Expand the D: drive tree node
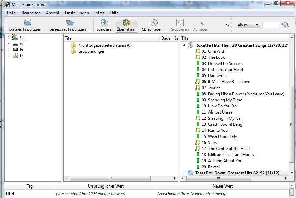Viewport: 296px width, 198px height. coord(8,55)
